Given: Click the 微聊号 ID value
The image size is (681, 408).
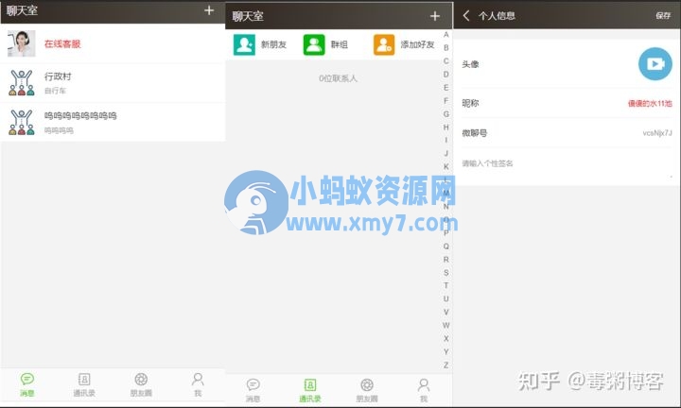Looking at the screenshot, I should [657, 133].
